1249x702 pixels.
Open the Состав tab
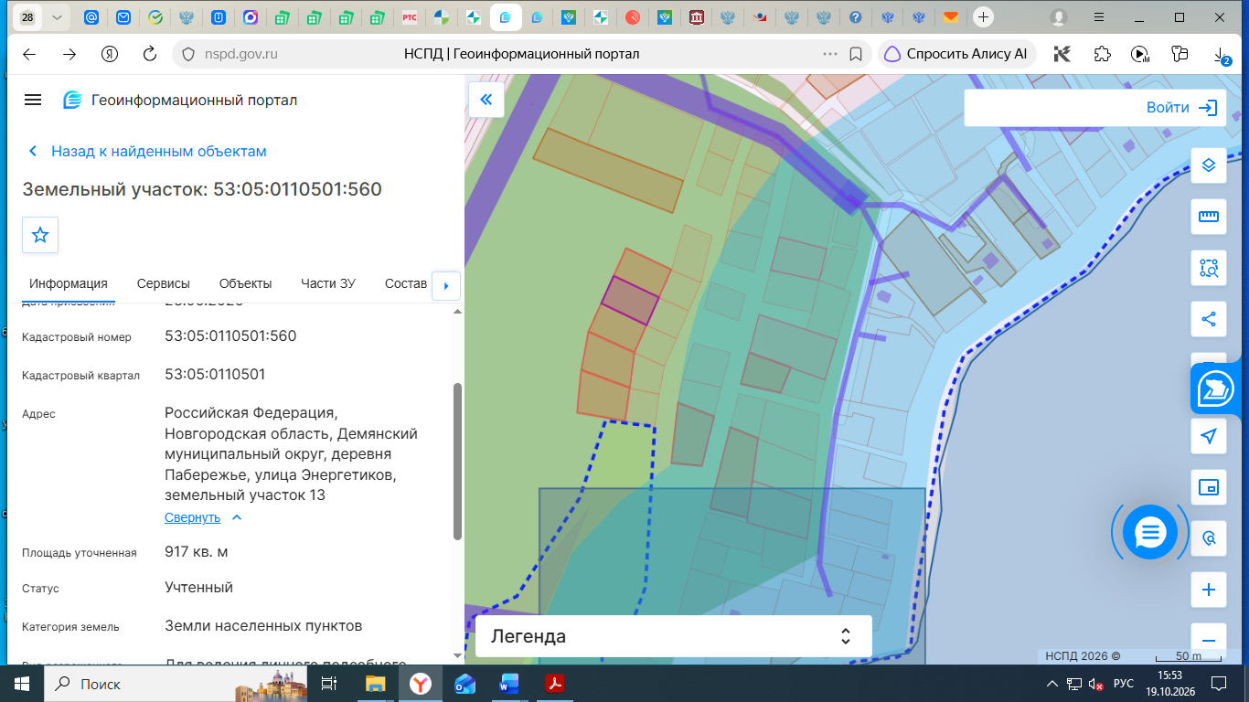pyautogui.click(x=406, y=283)
